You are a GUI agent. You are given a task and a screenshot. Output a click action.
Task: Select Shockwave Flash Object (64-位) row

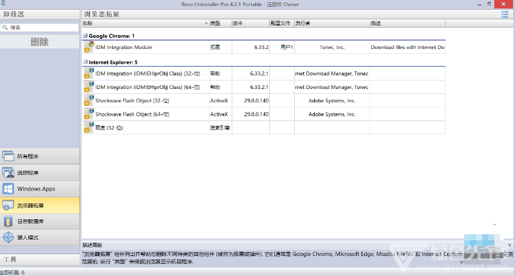pos(263,114)
